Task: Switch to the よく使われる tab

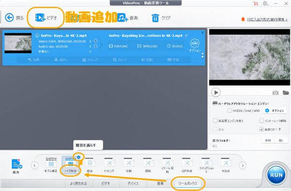Action: pos(78,183)
